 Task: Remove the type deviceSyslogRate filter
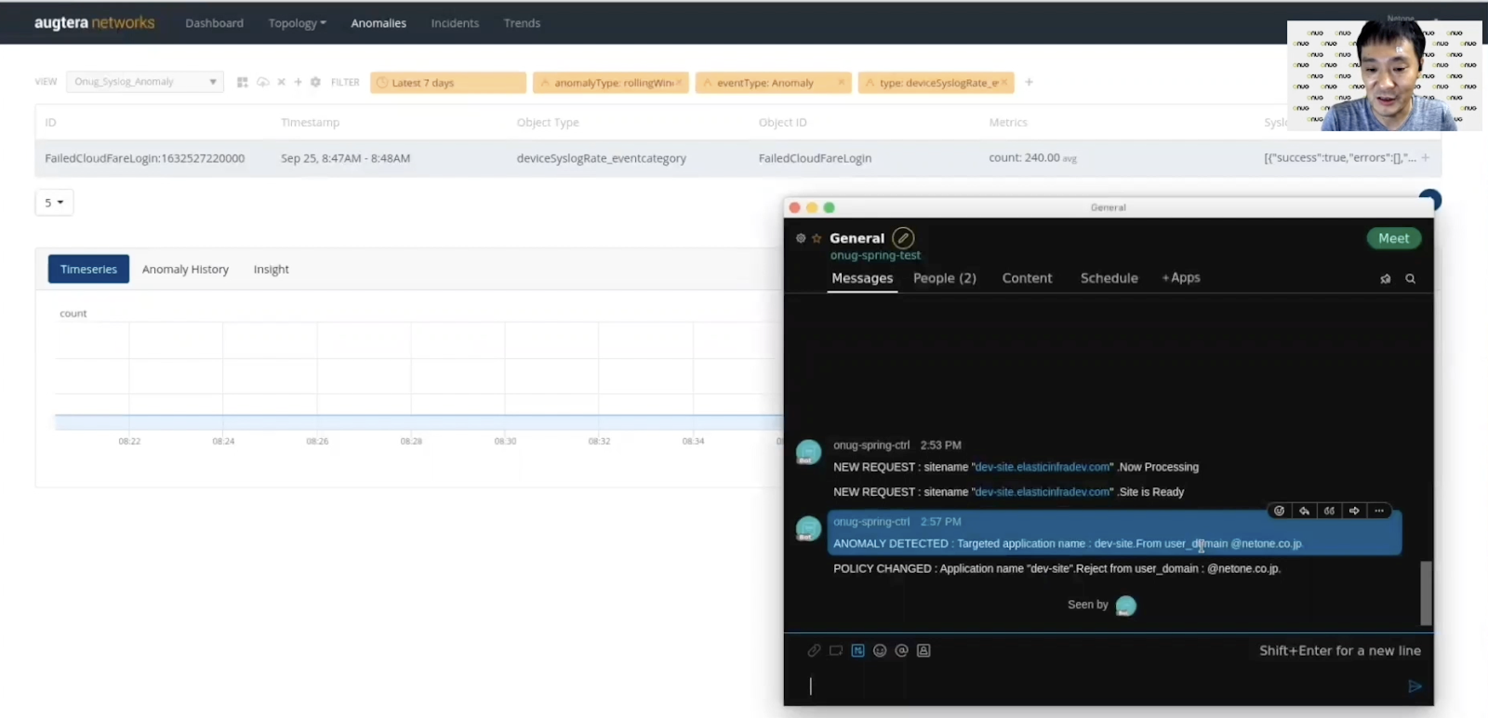tap(1004, 83)
